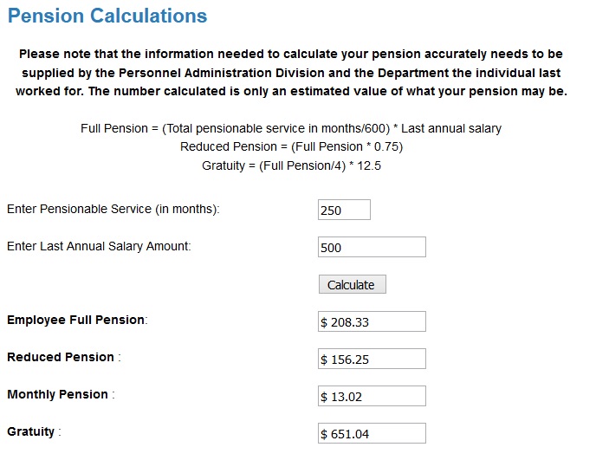
Task: Click the Reduced Pension formula text
Action: point(291,146)
